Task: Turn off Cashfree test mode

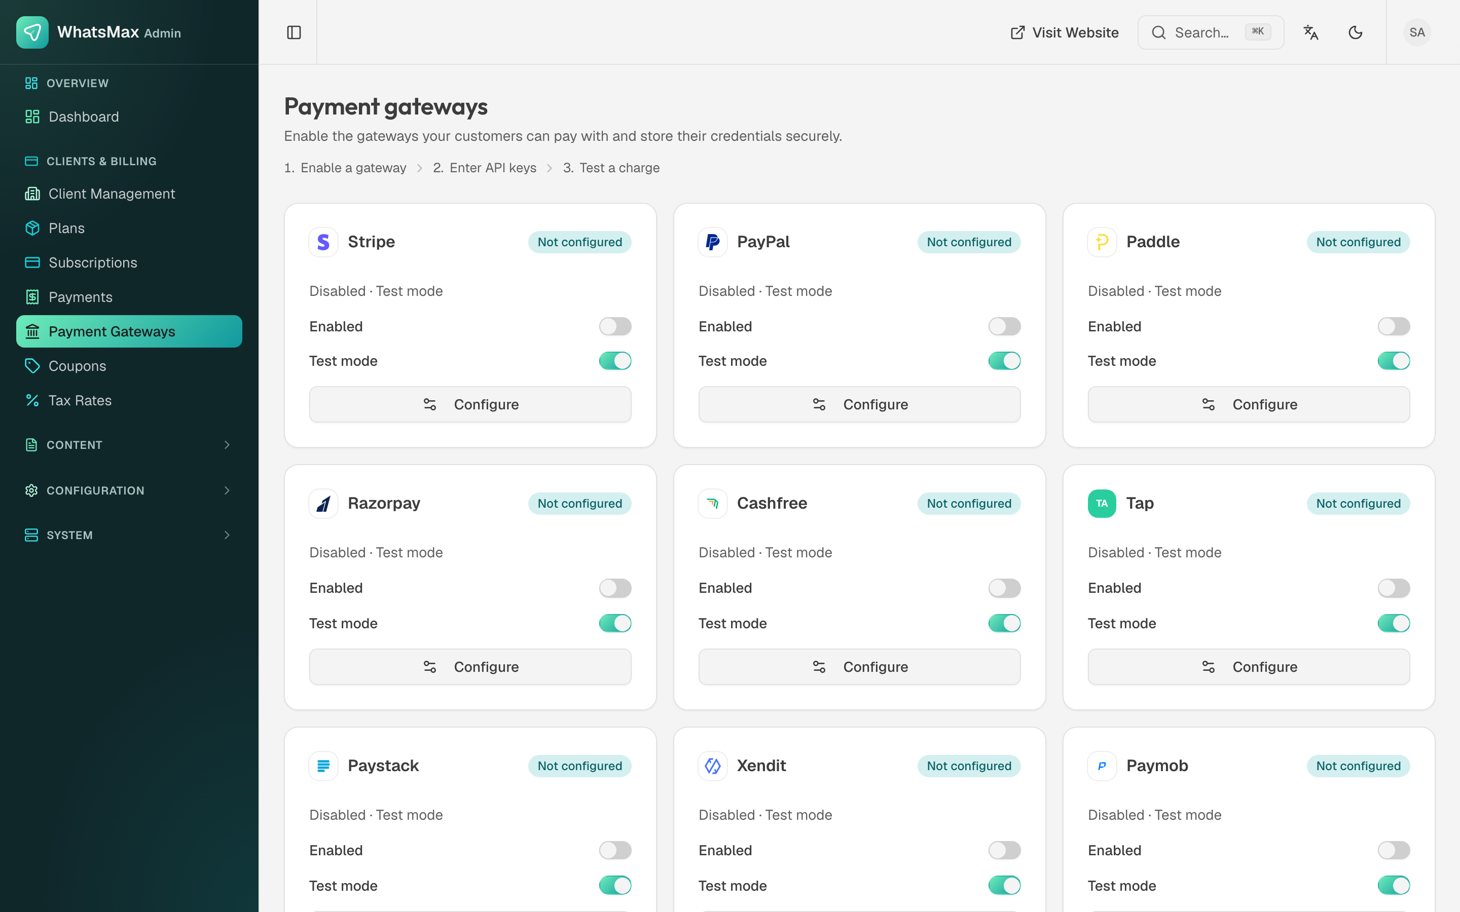Action: click(1004, 623)
